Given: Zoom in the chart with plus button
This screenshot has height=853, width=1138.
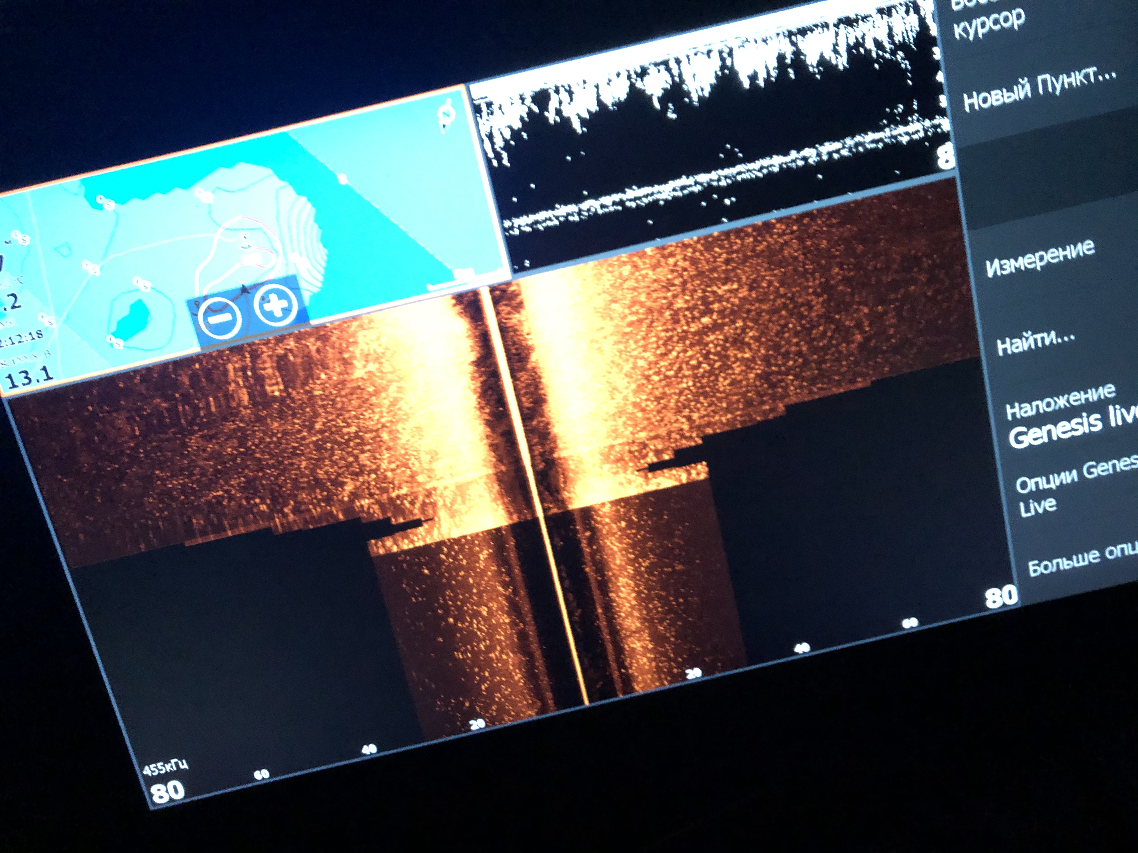Looking at the screenshot, I should [276, 305].
